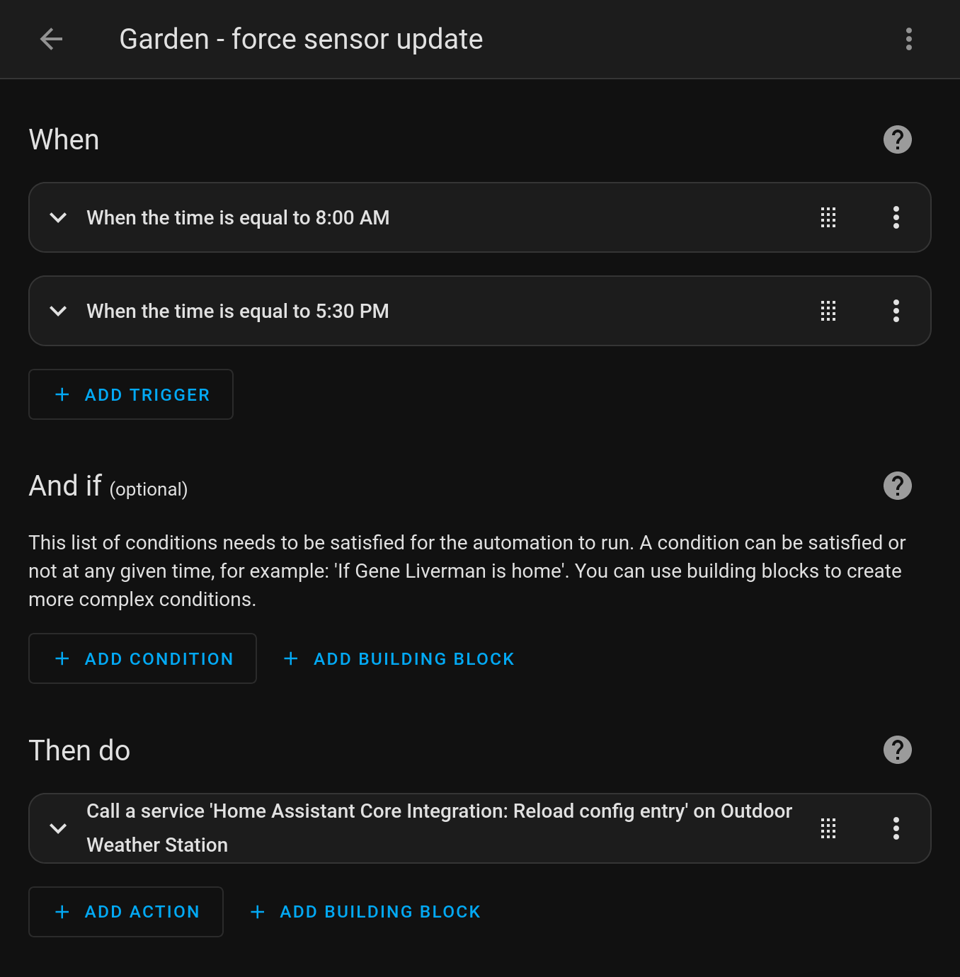This screenshot has height=977, width=960.
Task: Expand the 8:00 AM time trigger
Action: tap(59, 217)
